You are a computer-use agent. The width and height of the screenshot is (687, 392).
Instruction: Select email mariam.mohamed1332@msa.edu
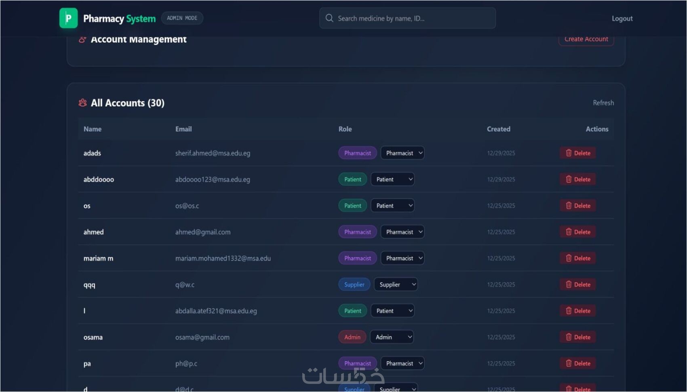[x=223, y=258]
